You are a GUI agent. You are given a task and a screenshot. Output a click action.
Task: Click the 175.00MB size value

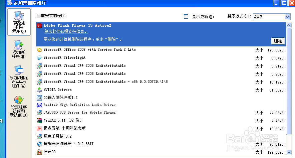pos(275,50)
